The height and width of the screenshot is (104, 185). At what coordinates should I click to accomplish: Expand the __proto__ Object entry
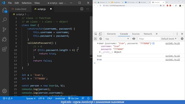coord(100,52)
